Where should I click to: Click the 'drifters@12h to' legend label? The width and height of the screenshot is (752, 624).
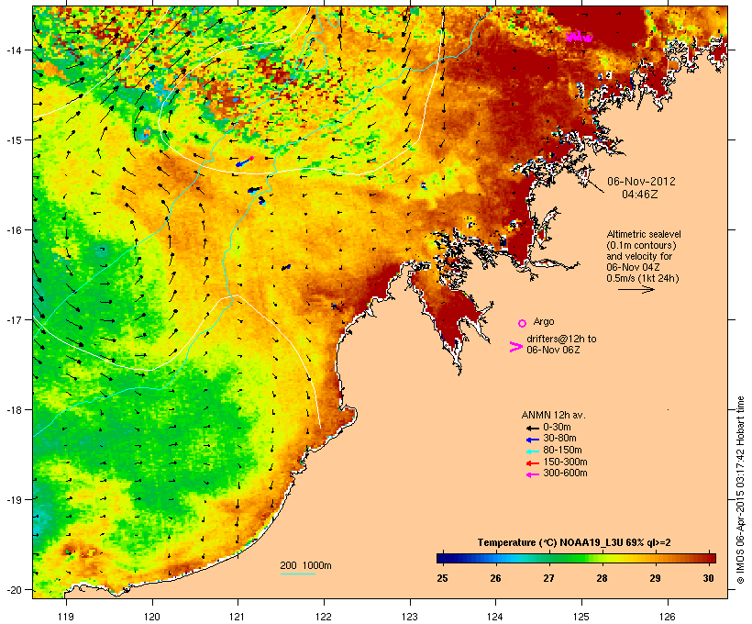[561, 339]
